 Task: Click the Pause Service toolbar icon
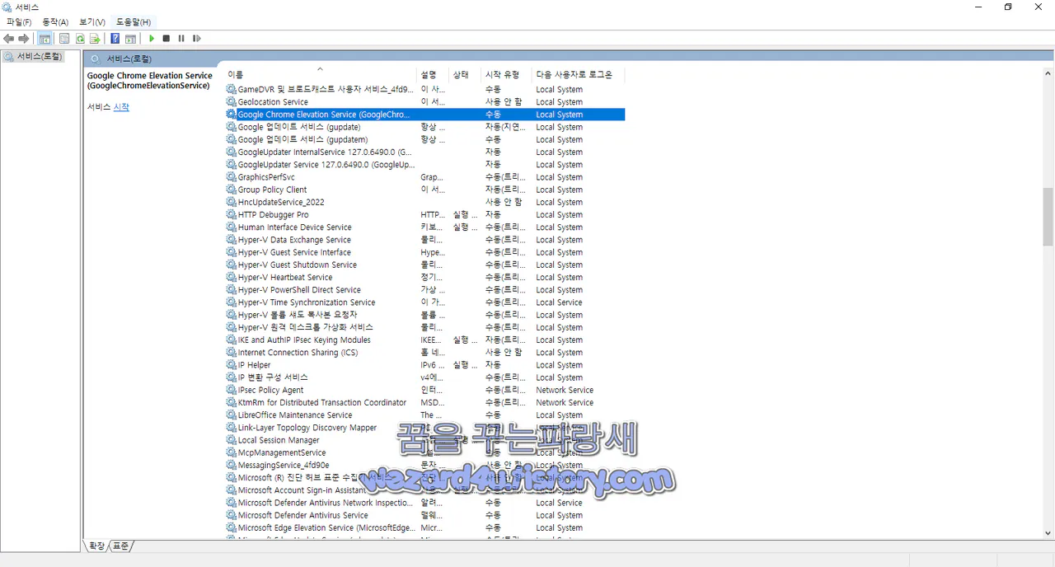click(x=181, y=39)
